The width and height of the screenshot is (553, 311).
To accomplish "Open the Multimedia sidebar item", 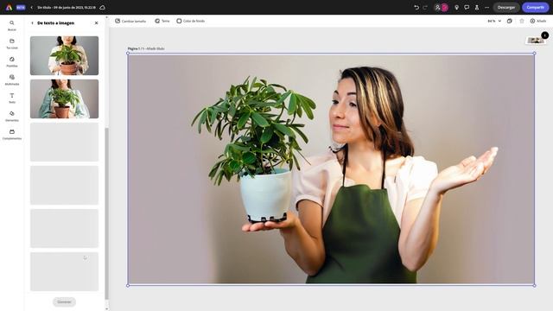I will click(x=12, y=80).
